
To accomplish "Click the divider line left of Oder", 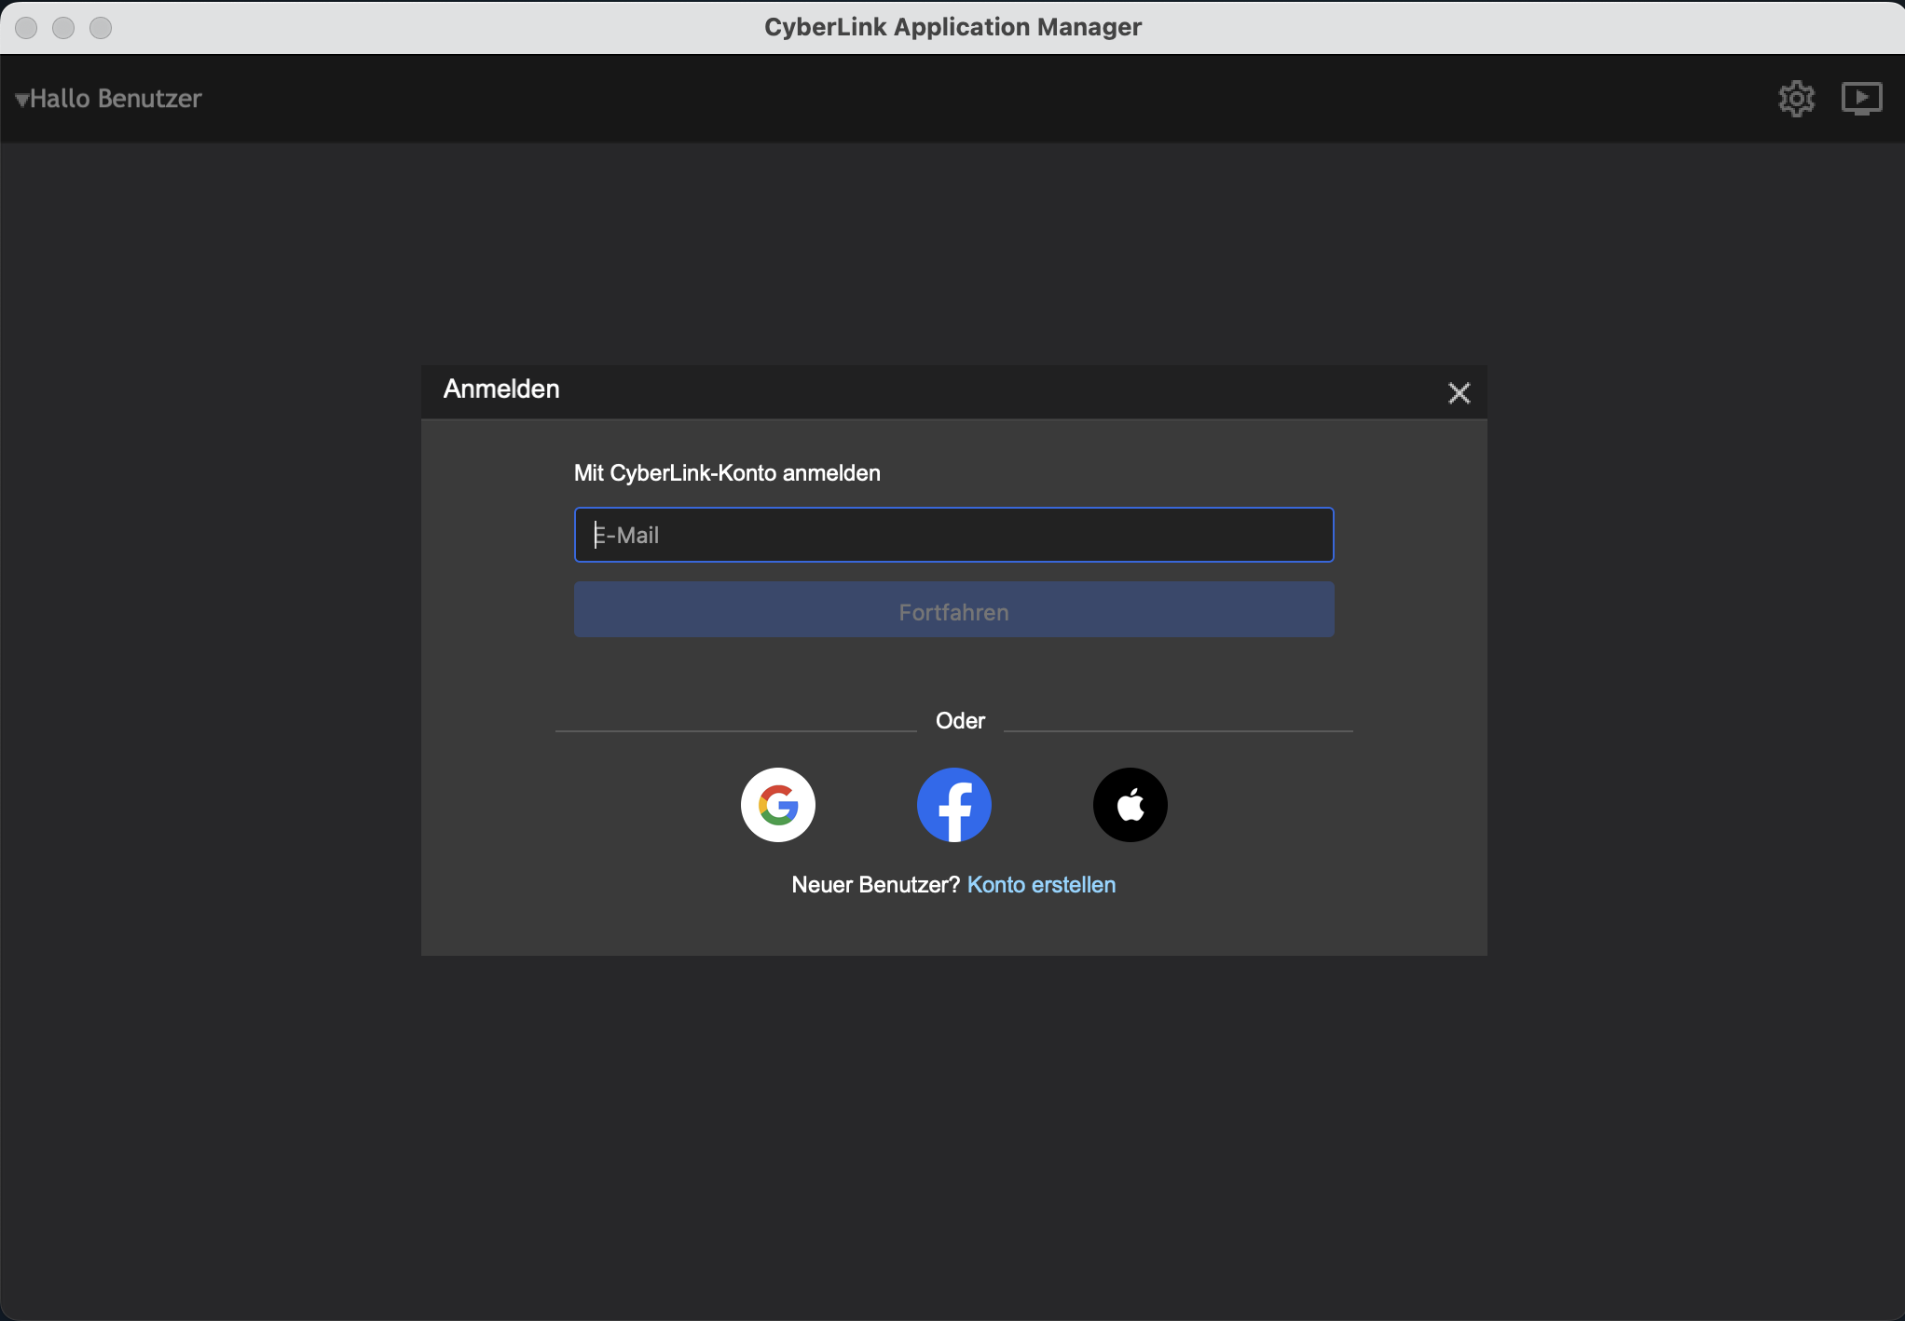I will 736,731.
